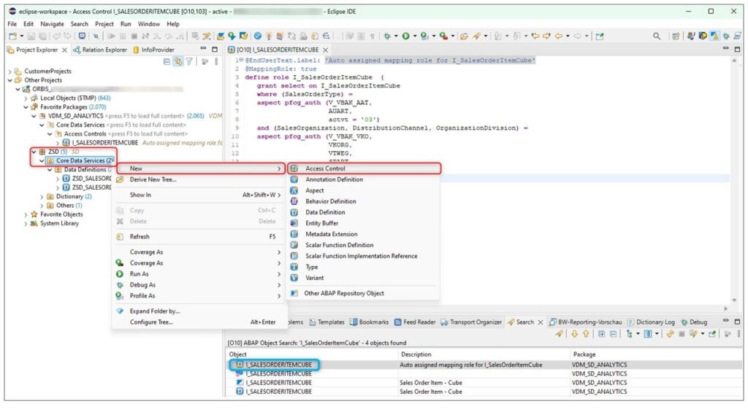
Task: Click Collapse All icon in Search view
Action: [x=613, y=334]
